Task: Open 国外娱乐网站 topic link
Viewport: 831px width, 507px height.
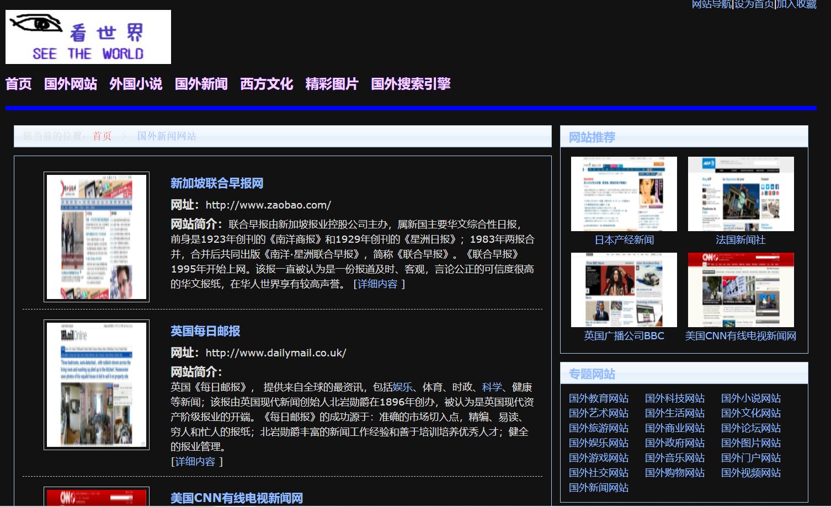Action: click(x=599, y=443)
